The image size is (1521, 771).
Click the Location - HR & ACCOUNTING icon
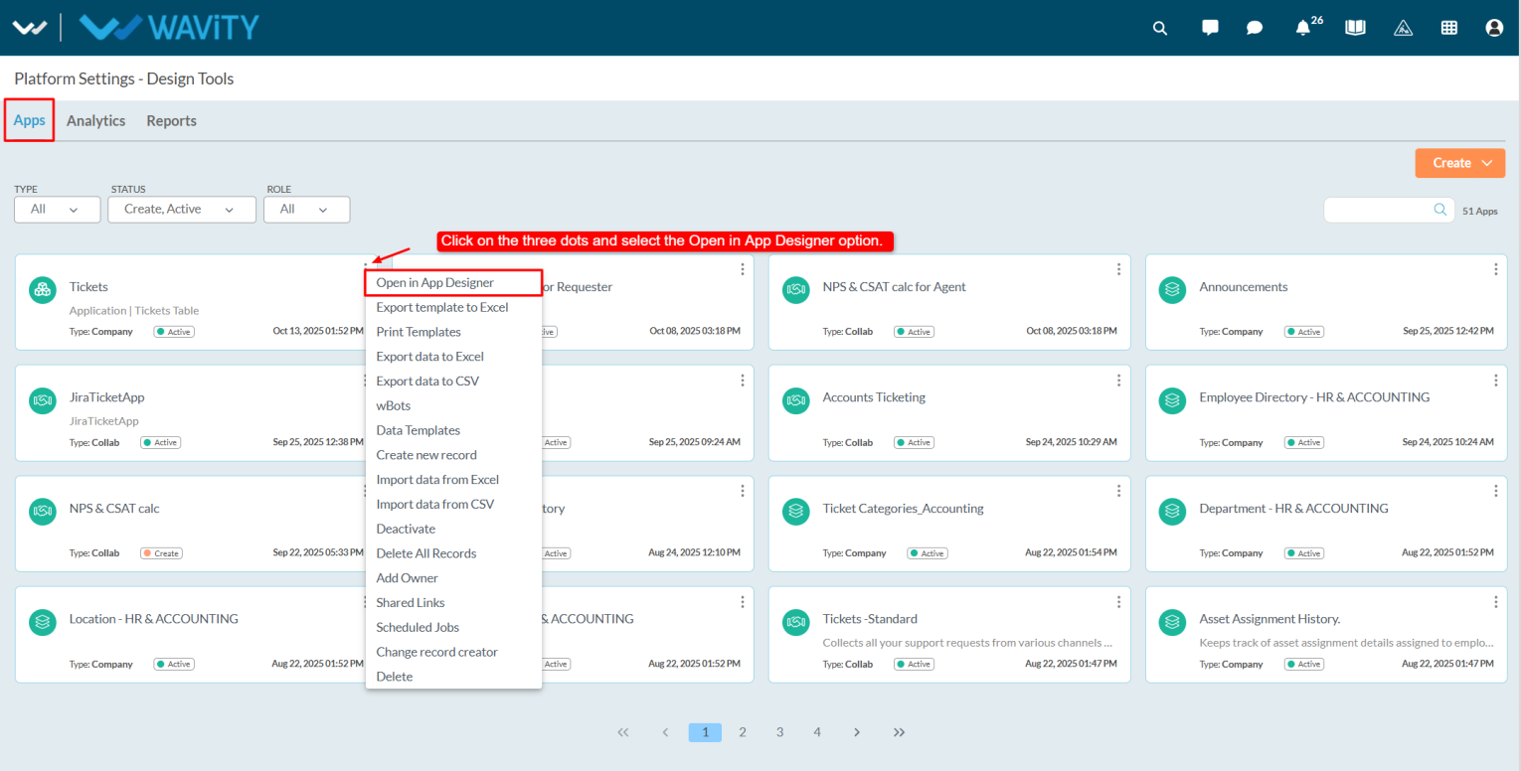tap(42, 622)
